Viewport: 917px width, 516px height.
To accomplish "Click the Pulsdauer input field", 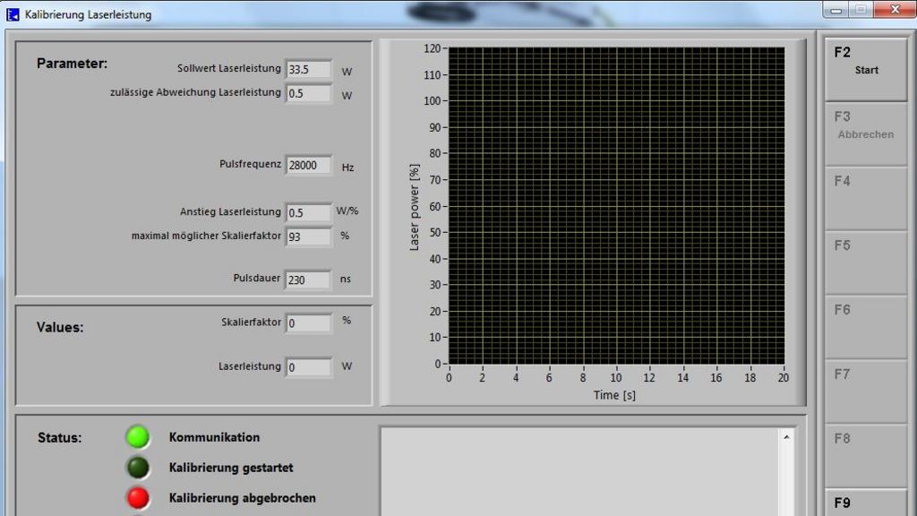I will (309, 279).
